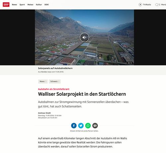Click author name Andreas Stüdli
Image resolution: width=166 pixels, height=153 pixels.
point(44,113)
